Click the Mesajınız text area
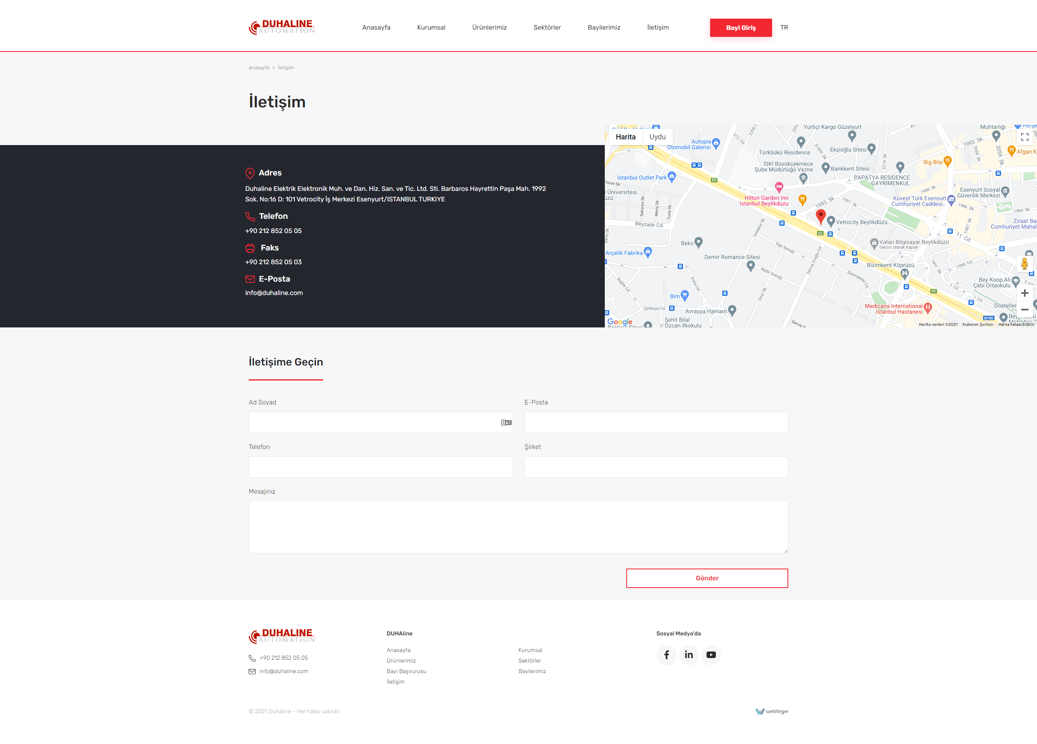 [x=518, y=527]
